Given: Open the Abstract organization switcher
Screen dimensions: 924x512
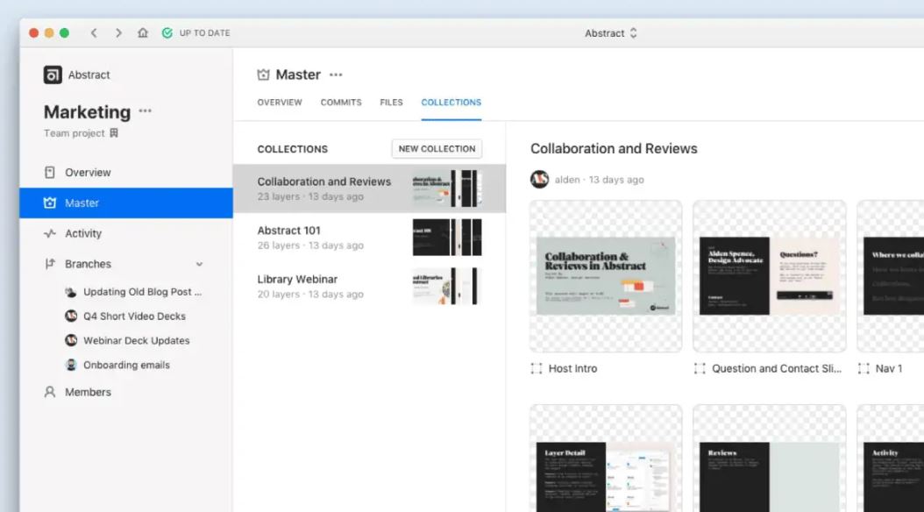Looking at the screenshot, I should coord(611,33).
